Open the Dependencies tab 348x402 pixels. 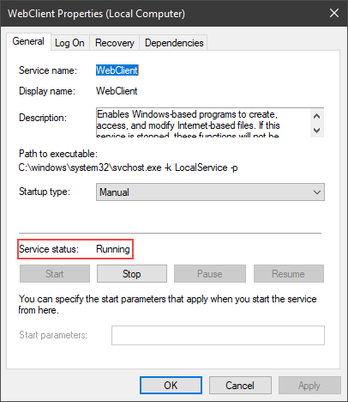tap(174, 43)
